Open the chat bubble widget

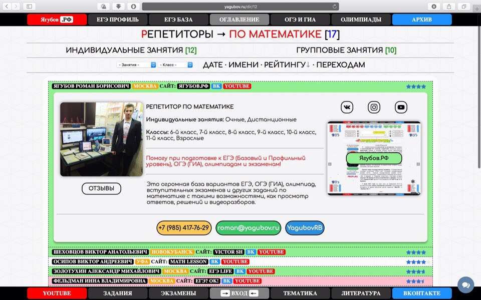[x=465, y=285]
